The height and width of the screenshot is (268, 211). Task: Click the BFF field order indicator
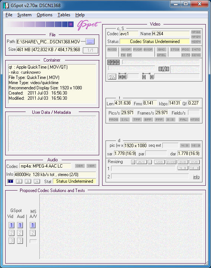(x=148, y=119)
